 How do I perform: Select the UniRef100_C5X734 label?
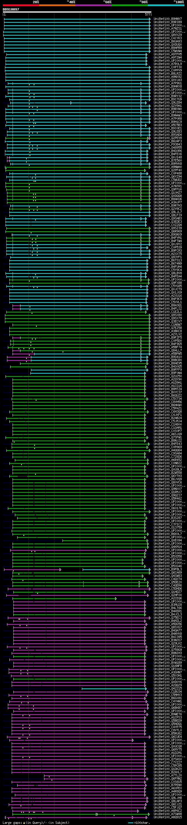pyautogui.click(x=168, y=399)
